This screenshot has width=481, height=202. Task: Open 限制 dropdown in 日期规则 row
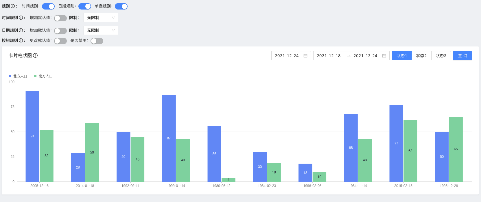tap(101, 30)
